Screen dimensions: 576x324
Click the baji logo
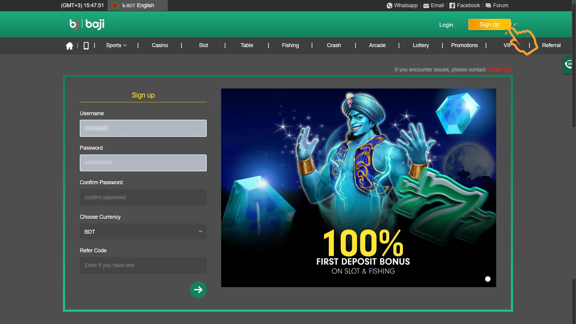pos(87,24)
